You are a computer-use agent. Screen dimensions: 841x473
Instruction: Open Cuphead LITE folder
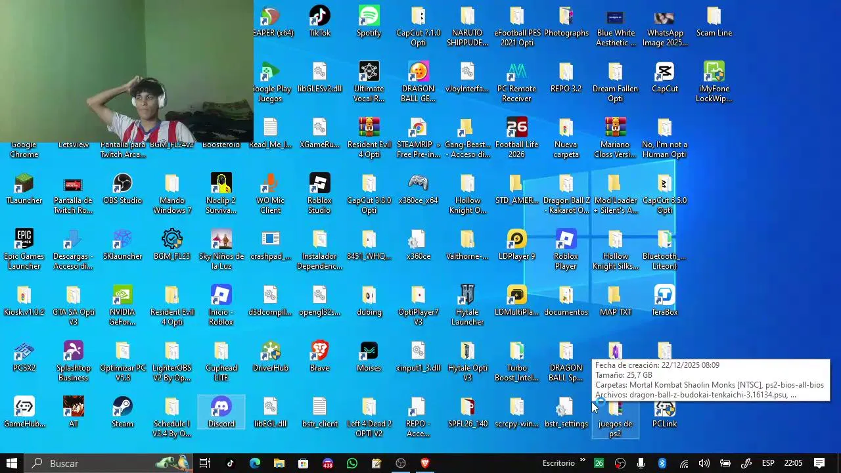pos(221,361)
